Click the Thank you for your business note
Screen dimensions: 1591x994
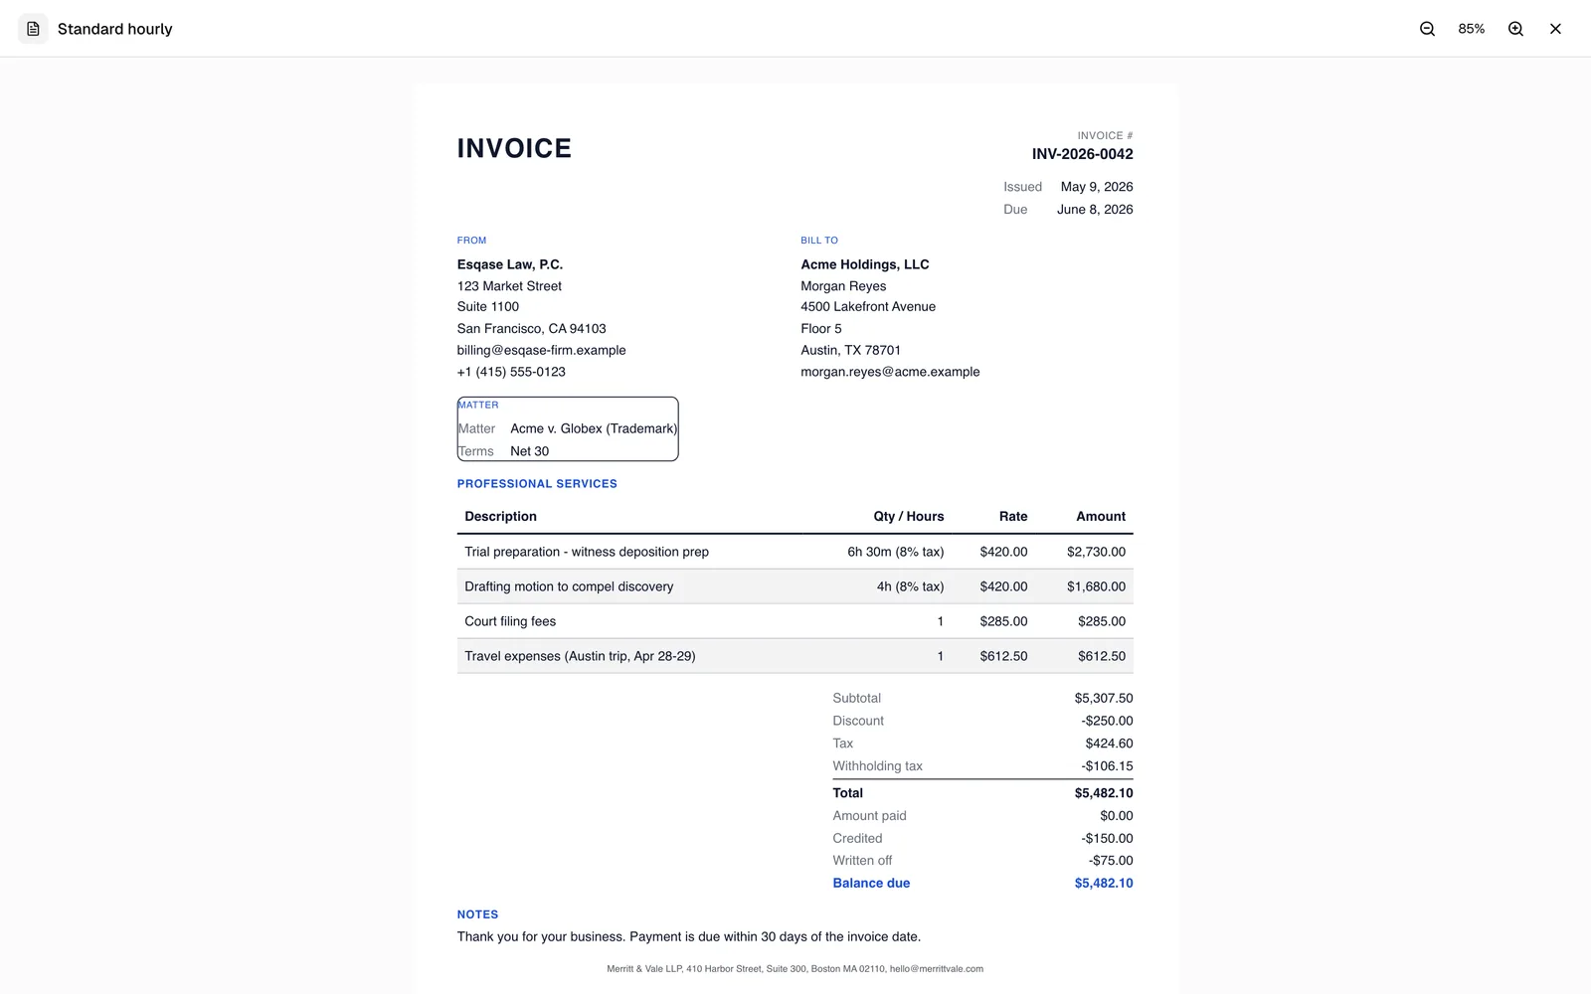click(x=689, y=937)
